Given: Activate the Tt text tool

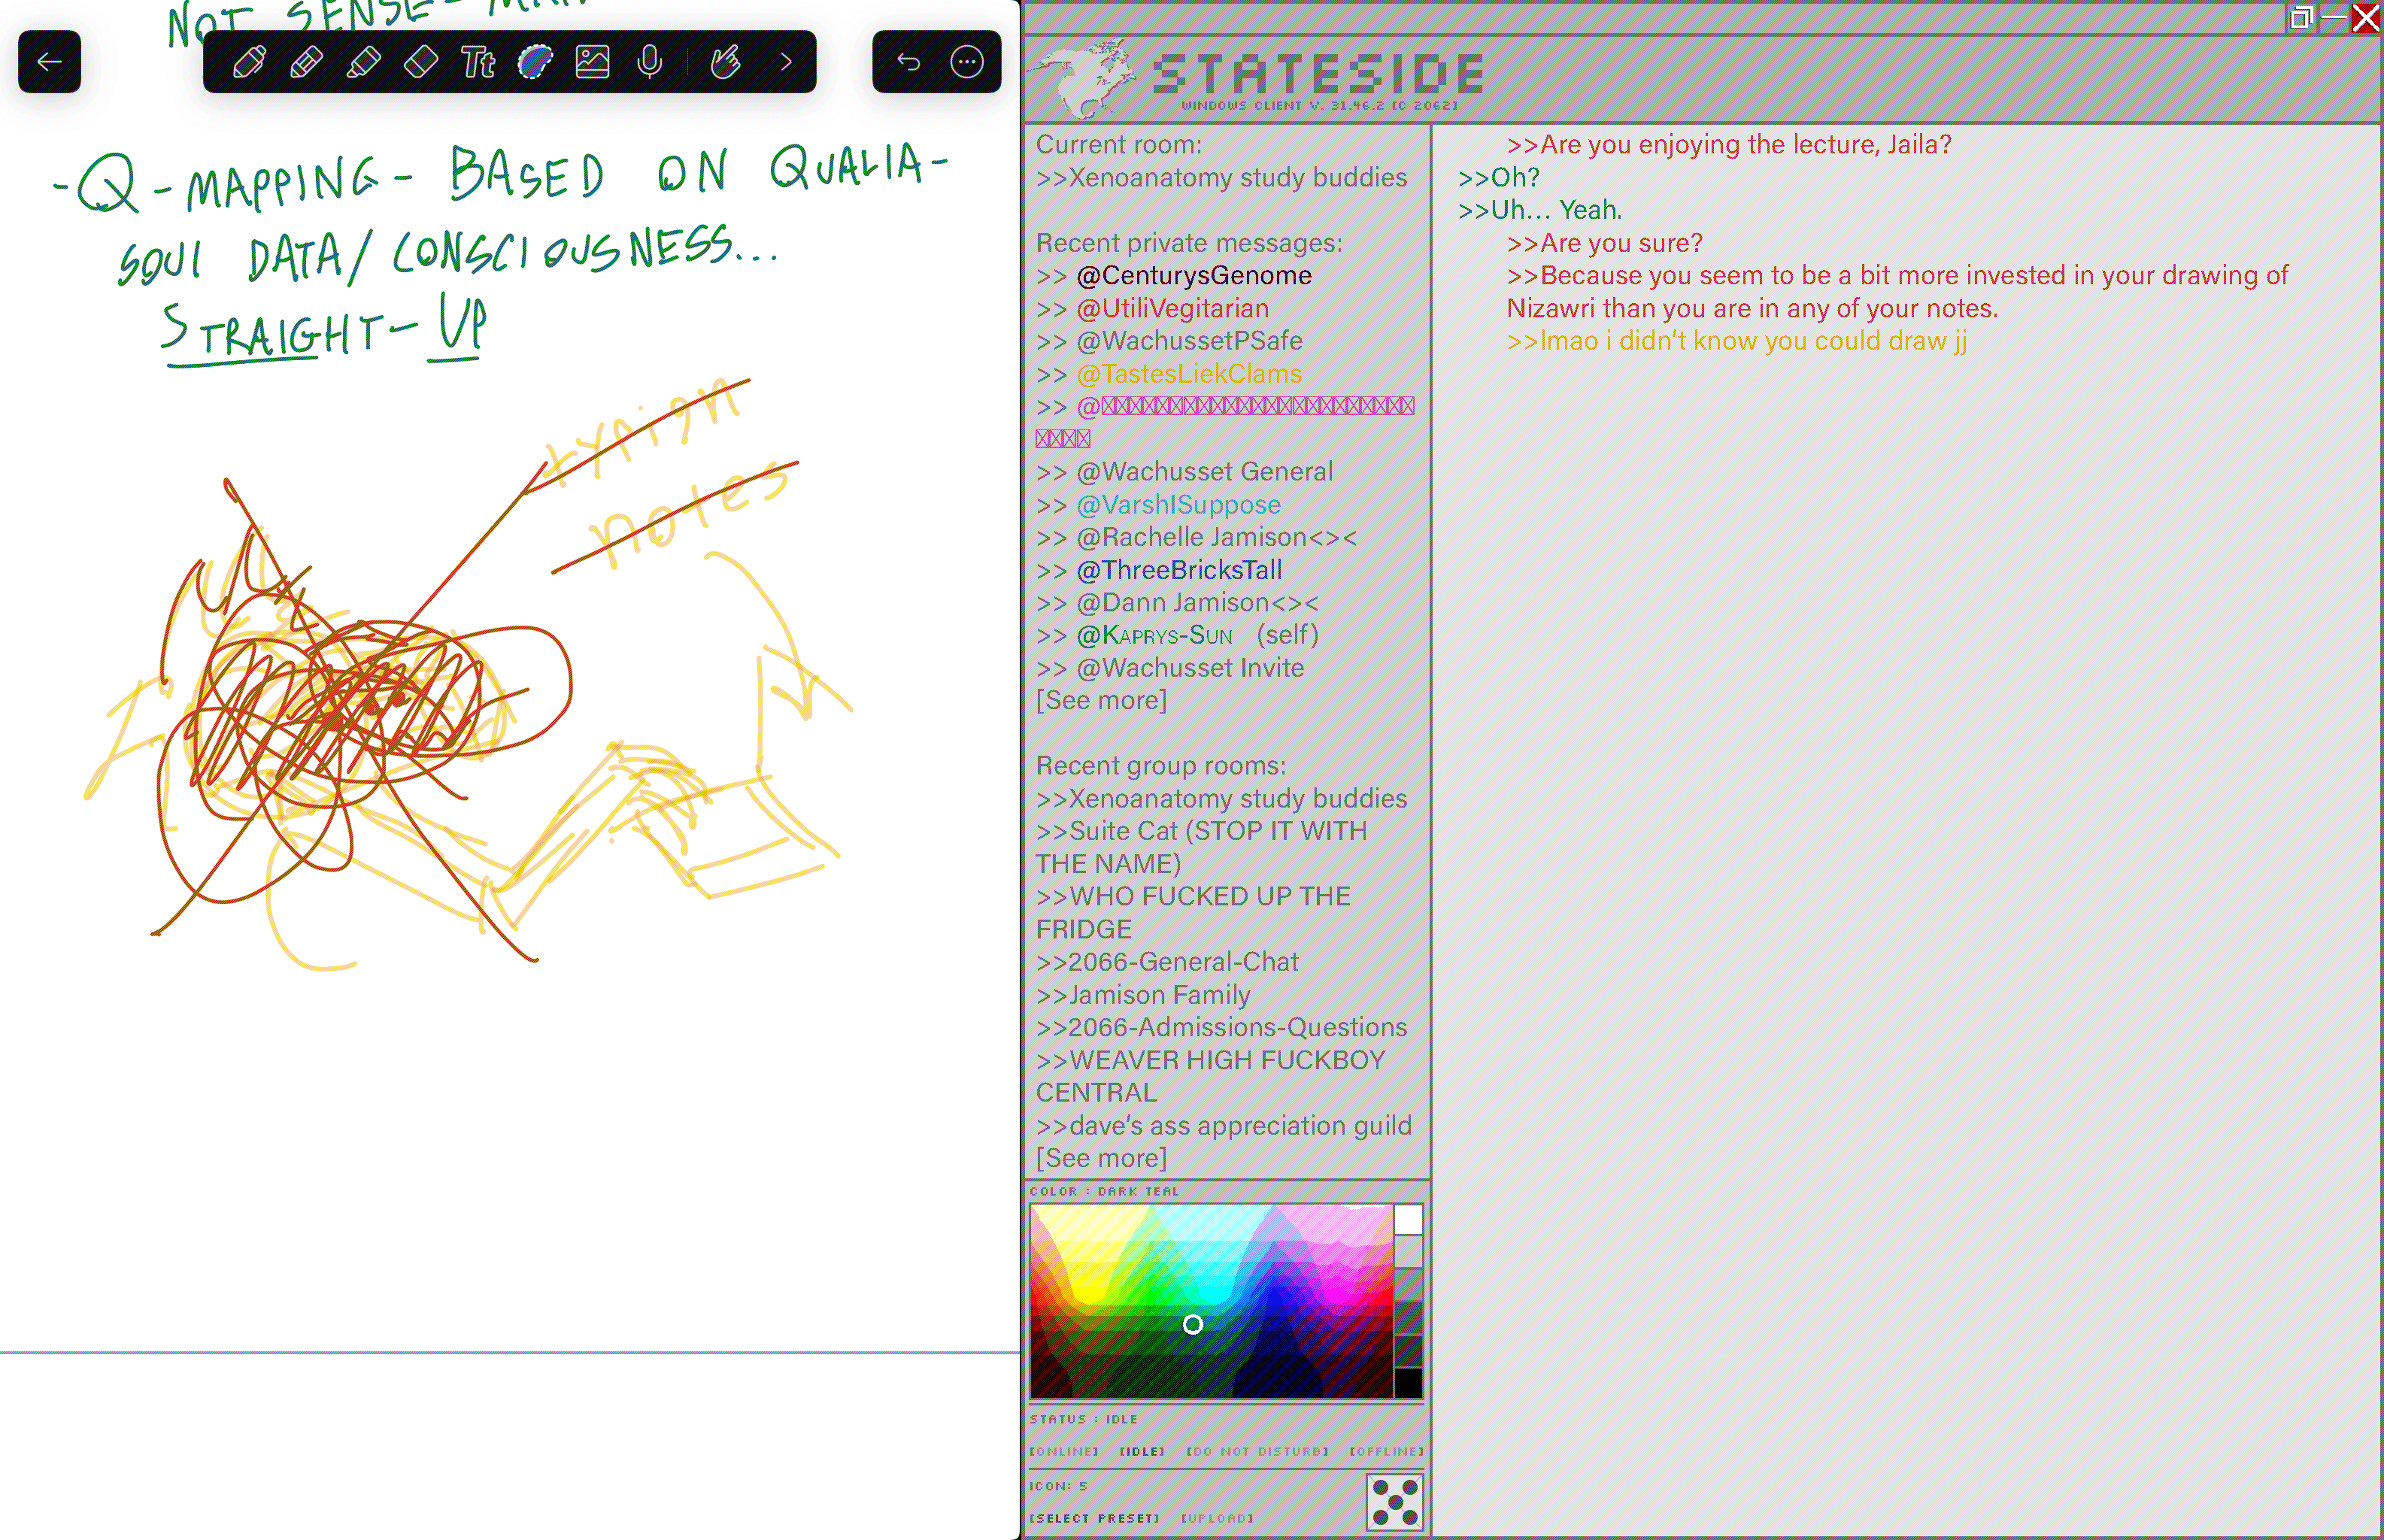Looking at the screenshot, I should 478,62.
